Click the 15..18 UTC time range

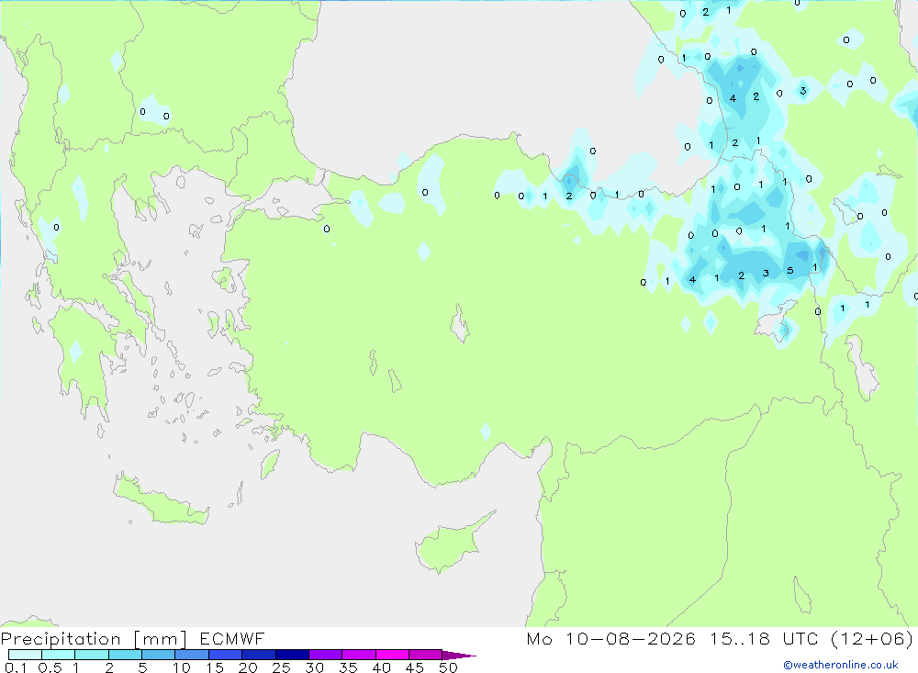tap(764, 638)
